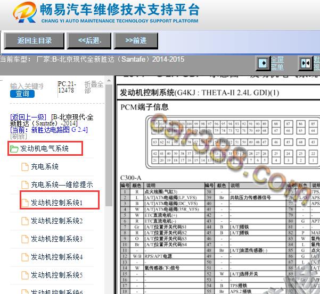Click the page icon beside 发动机控制系统1
This screenshot has height=294, width=320.
[x=25, y=203]
